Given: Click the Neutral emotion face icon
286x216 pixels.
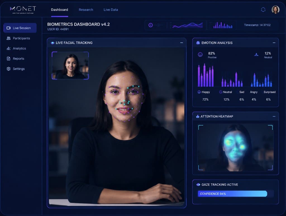Looking at the screenshot, I should (x=221, y=92).
